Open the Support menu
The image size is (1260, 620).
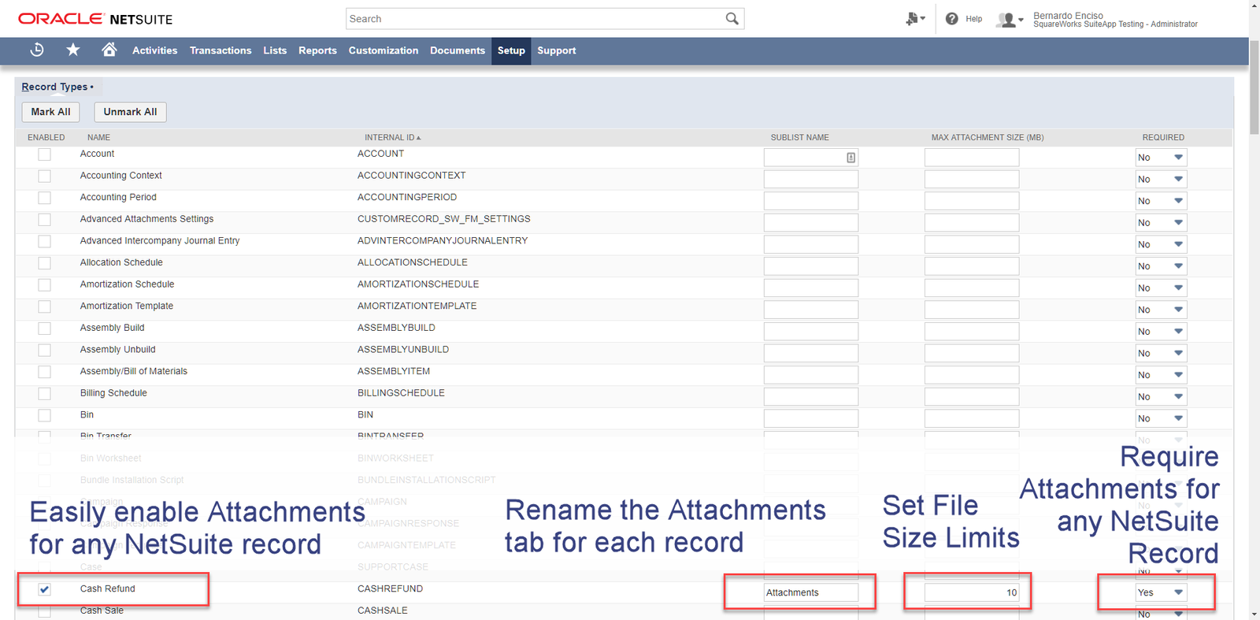[x=557, y=50]
